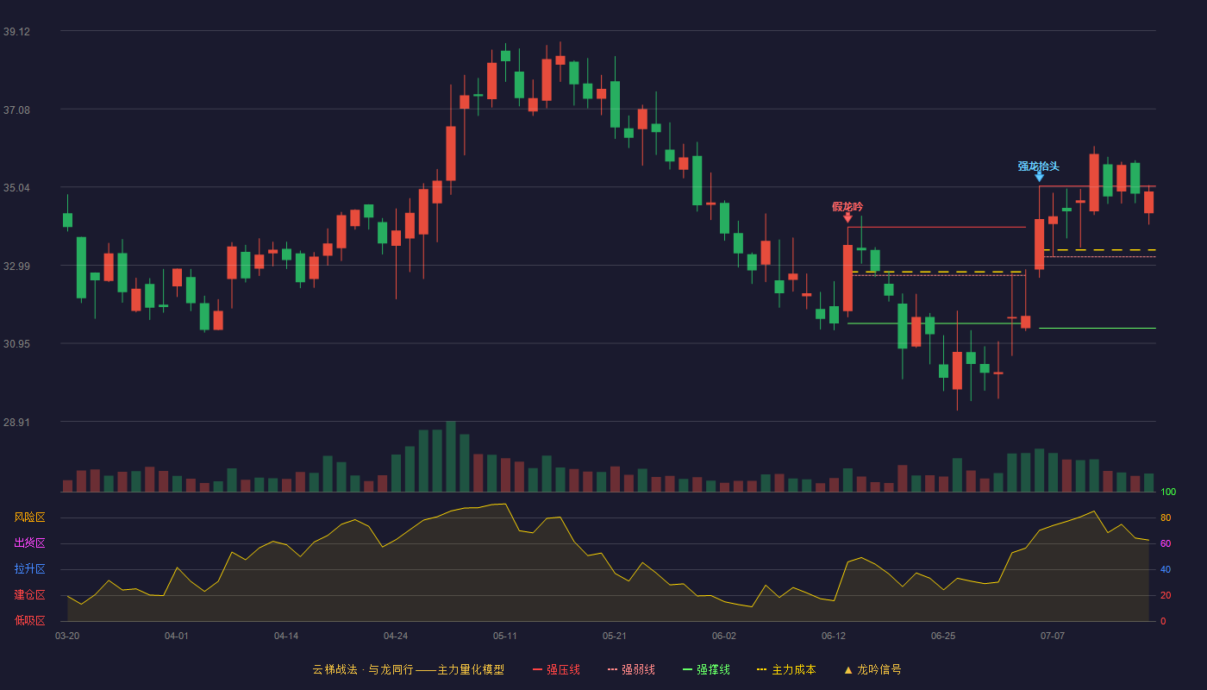Image resolution: width=1207 pixels, height=690 pixels.
Task: Click the 05-21 date label
Action: click(615, 636)
